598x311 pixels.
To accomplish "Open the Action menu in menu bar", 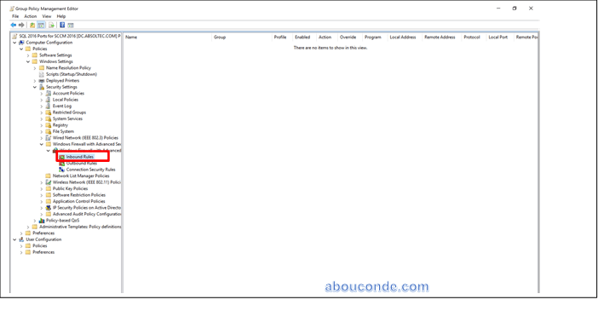I will pos(31,16).
